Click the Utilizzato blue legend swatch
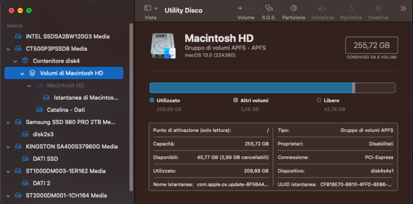The width and height of the screenshot is (413, 204). click(x=152, y=100)
